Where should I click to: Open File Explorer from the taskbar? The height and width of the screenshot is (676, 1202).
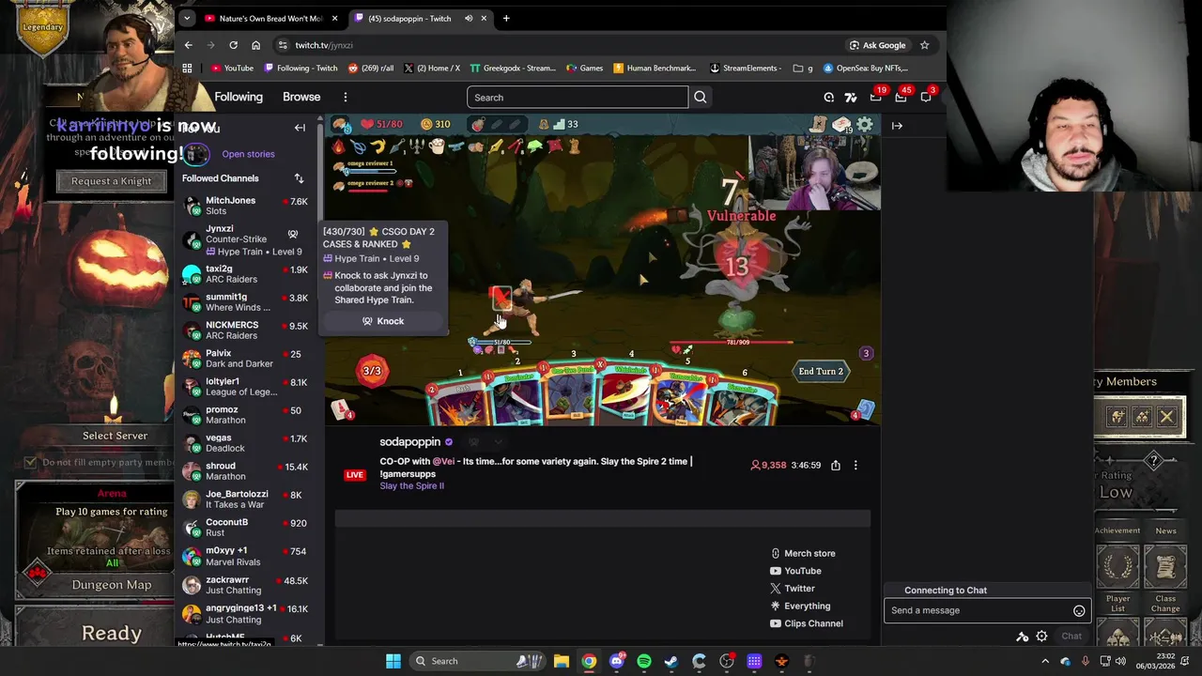(561, 661)
